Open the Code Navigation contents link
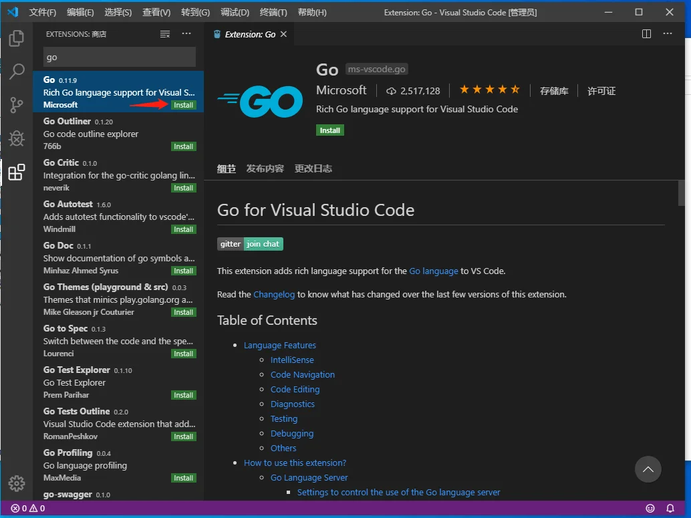The height and width of the screenshot is (518, 691). pos(302,375)
